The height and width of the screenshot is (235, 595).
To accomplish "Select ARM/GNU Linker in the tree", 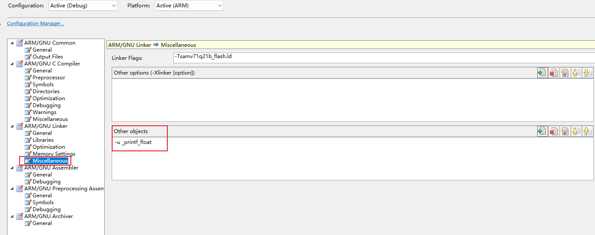I will pos(46,126).
